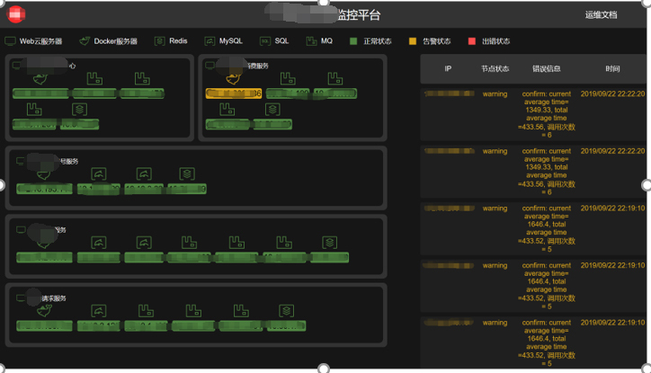The width and height of the screenshot is (651, 373).
Task: Select the green 正常状态 color swatch
Action: [353, 41]
